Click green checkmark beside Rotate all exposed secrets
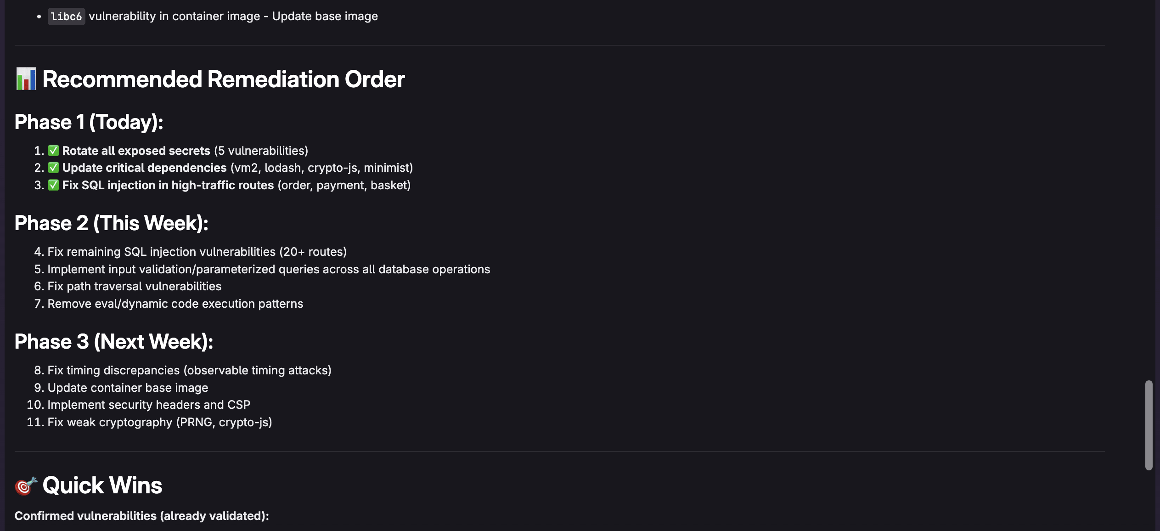Image resolution: width=1160 pixels, height=531 pixels. pyautogui.click(x=54, y=151)
